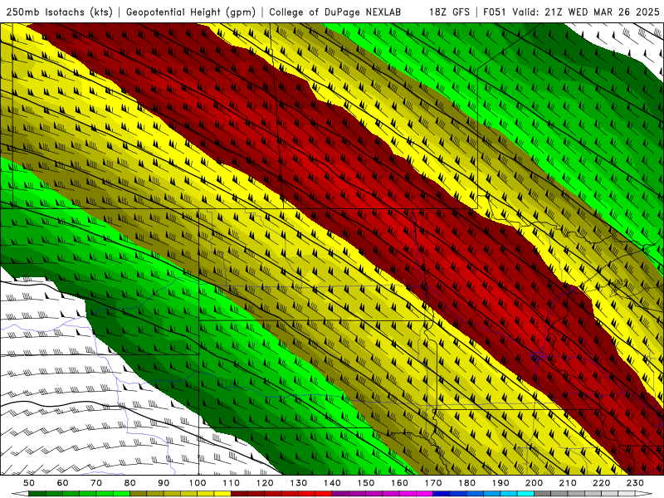This screenshot has width=664, height=498.
Task: Select the 100 kt value on the scale
Action: coord(198,483)
